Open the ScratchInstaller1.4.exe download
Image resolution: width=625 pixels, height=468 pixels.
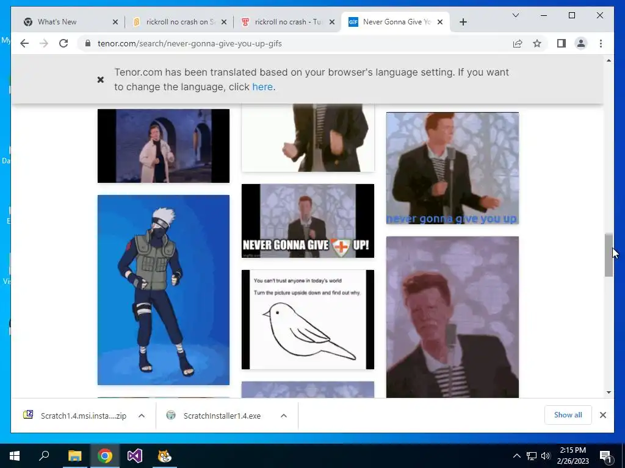click(214, 416)
